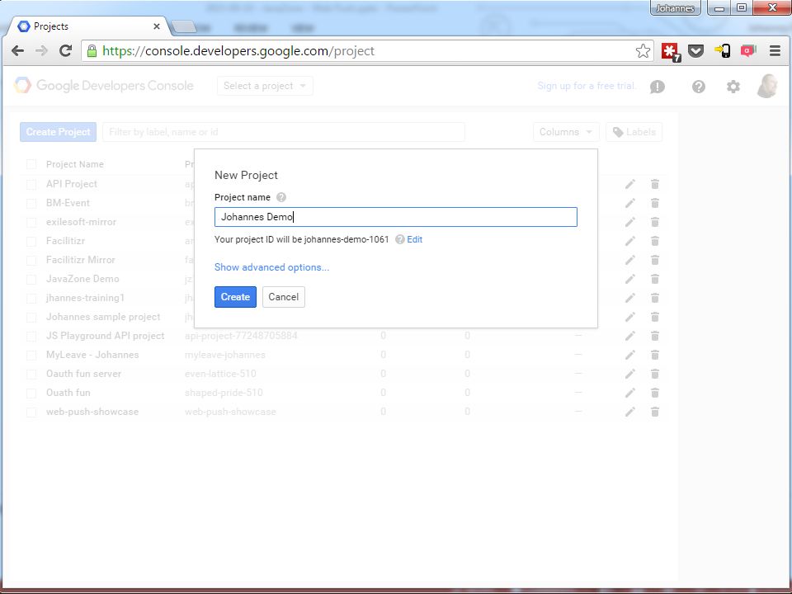Viewport: 792px width, 594px height.
Task: Check the exilesoft-mirror checkbox
Action: [x=31, y=222]
